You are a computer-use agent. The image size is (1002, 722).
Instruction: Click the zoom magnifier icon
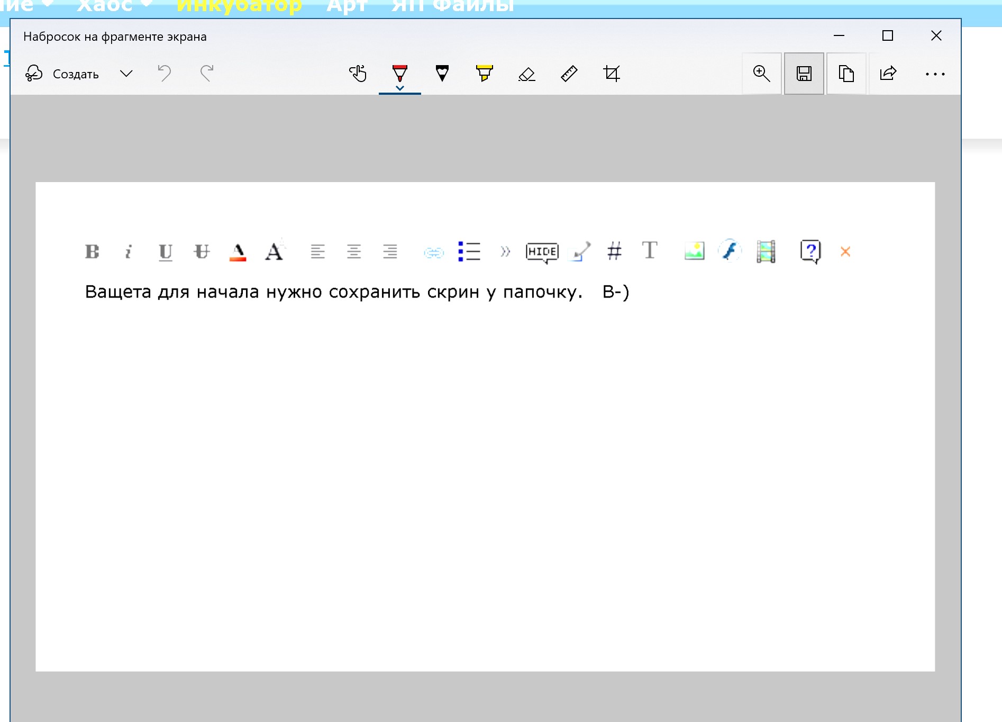761,74
